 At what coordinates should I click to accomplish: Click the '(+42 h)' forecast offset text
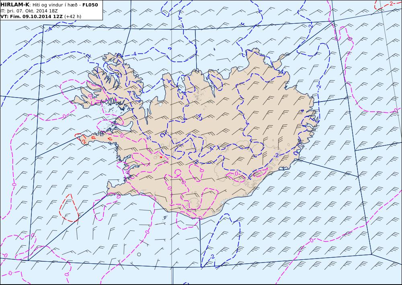(72, 16)
